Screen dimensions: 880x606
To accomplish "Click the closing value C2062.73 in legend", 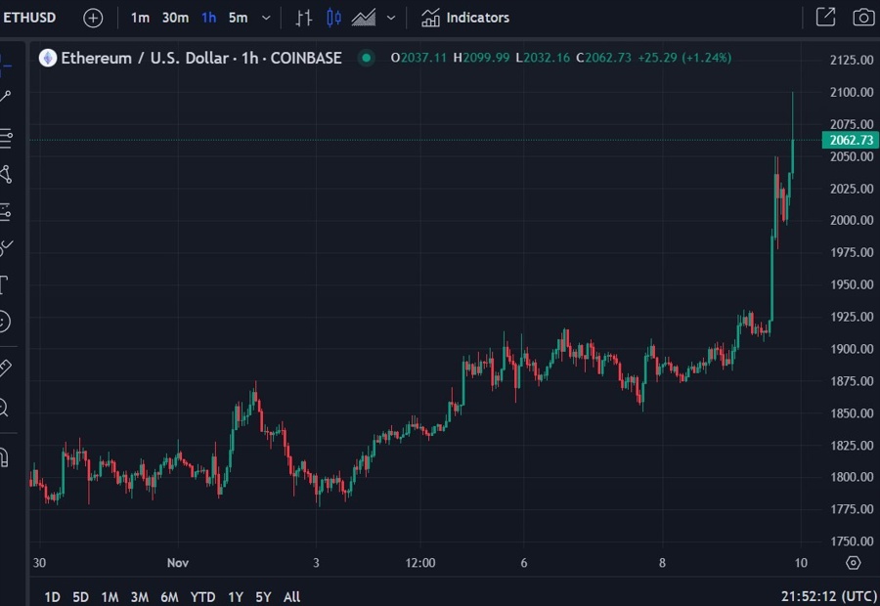I will point(603,58).
